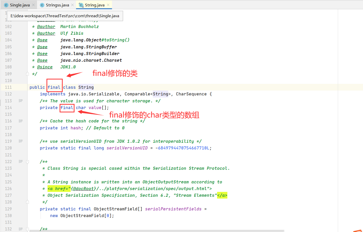The width and height of the screenshot is (363, 232).
Task: Collapse the fold end marker at line 128
Action: [x=27, y=202]
